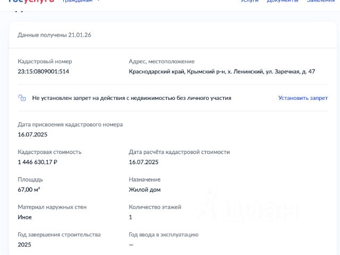Screen dimensions: 340x255
Task: Click the area value 67,00 м²
Action: tap(29, 190)
